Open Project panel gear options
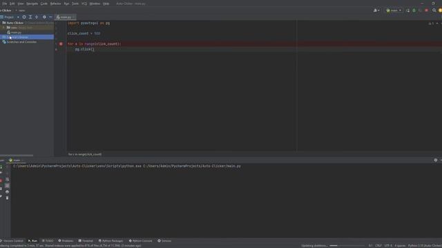This screenshot has width=442, height=248. [44, 17]
